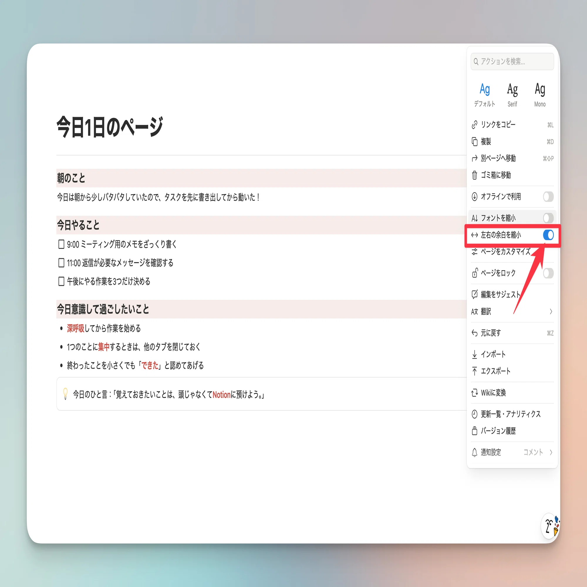This screenshot has width=587, height=587.
Task: Click the arrow icon beside 別ページへ移動
Action: [474, 158]
